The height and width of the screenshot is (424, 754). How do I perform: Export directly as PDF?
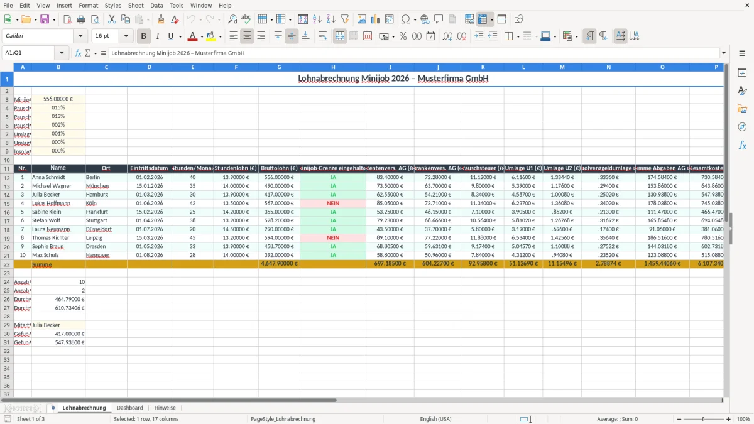pyautogui.click(x=67, y=19)
